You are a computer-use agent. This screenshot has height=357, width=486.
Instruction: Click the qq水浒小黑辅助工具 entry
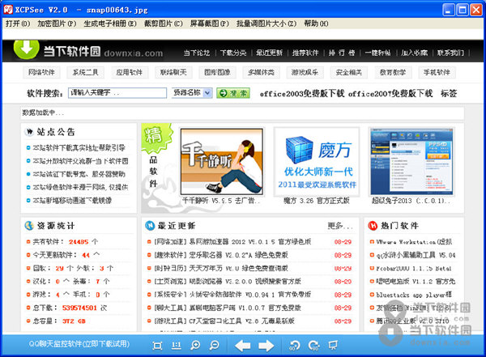click(x=416, y=255)
